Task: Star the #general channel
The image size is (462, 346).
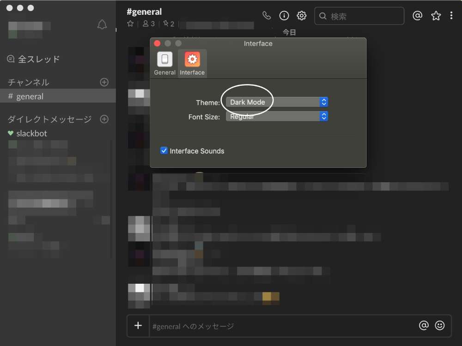Action: (130, 24)
